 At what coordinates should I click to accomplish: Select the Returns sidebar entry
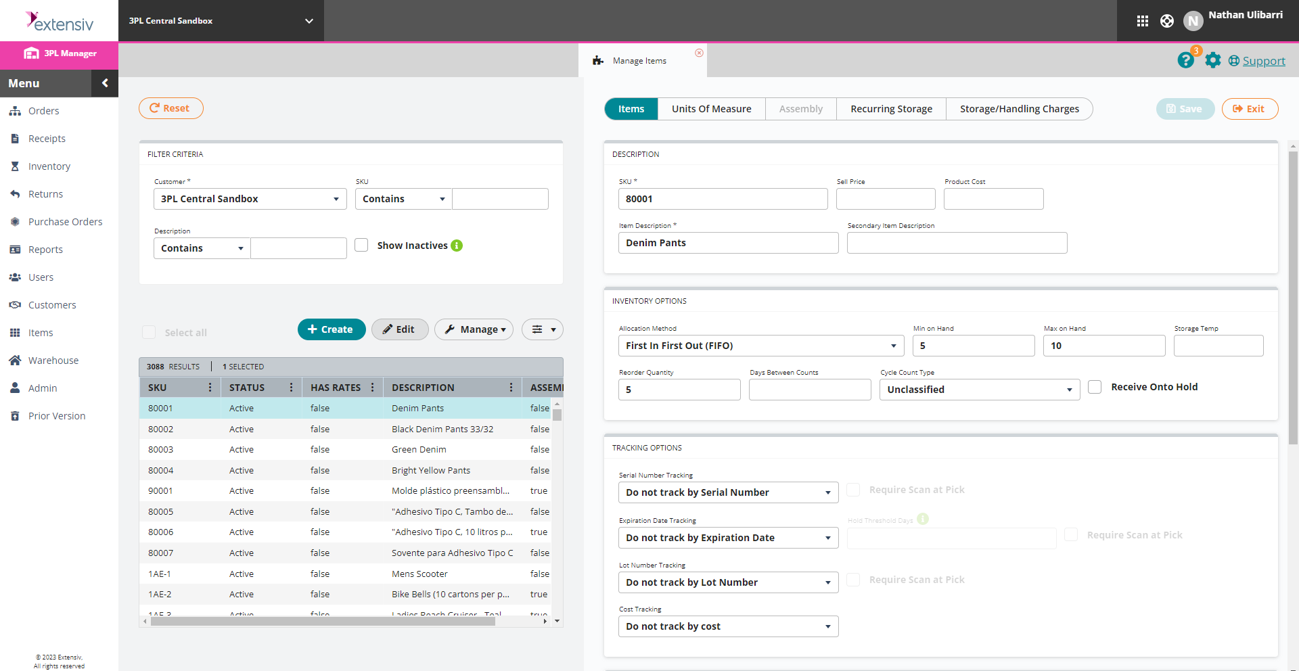(x=45, y=193)
